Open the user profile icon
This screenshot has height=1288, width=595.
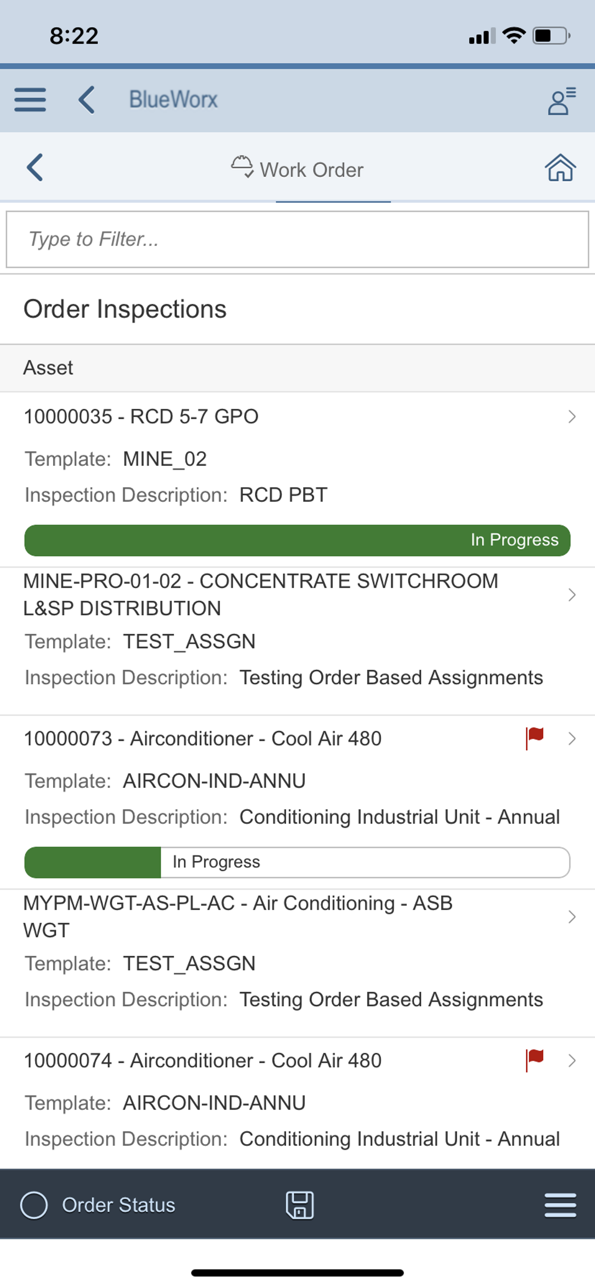tap(561, 101)
